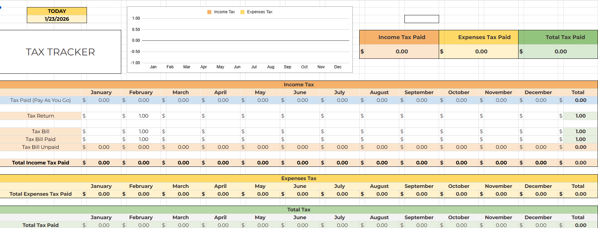
Task: Select the empty bordered cell above Income Tax Paid
Action: (x=421, y=19)
